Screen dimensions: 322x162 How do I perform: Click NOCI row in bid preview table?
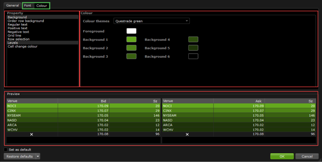pyautogui.click(x=83, y=106)
